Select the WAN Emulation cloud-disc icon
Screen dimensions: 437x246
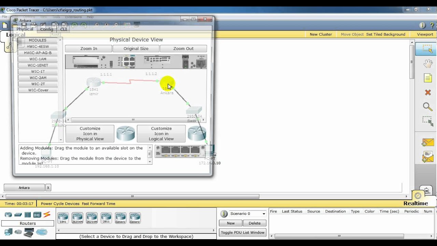coord(18,232)
